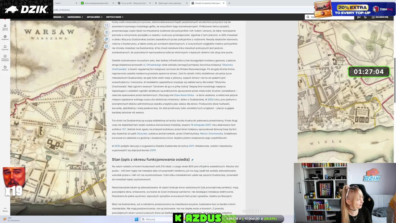Click the Zaloguj się account button
This screenshot has width=396, height=223.
click(380, 17)
